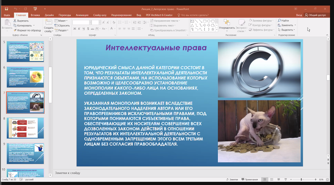Collapse the ribbon with the chevron
The height and width of the screenshot is (185, 334).
pos(327,35)
